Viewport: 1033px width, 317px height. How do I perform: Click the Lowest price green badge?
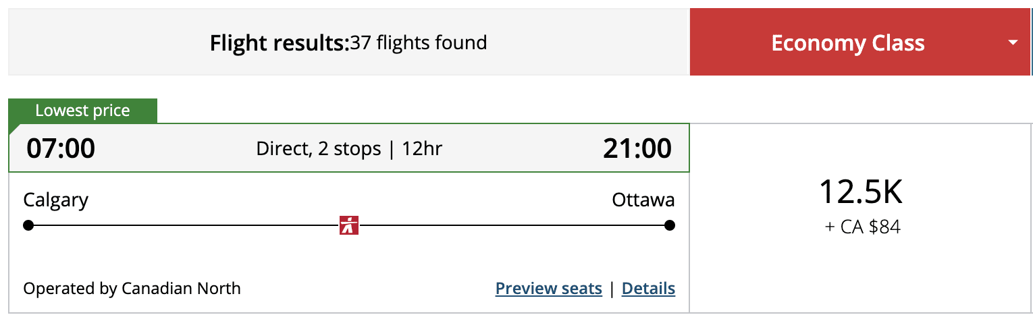(x=82, y=111)
